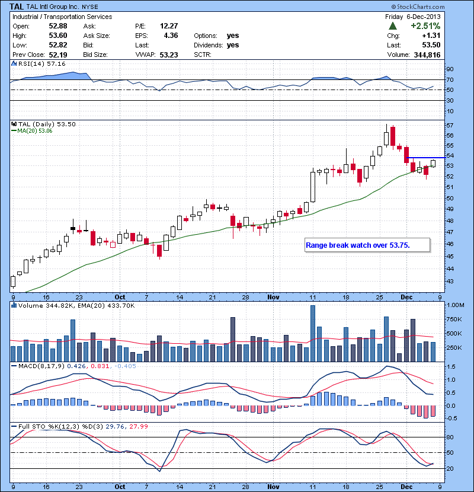This screenshot has height=492, width=474.
Task: Click the Nov label under the price chart
Action: click(x=273, y=297)
